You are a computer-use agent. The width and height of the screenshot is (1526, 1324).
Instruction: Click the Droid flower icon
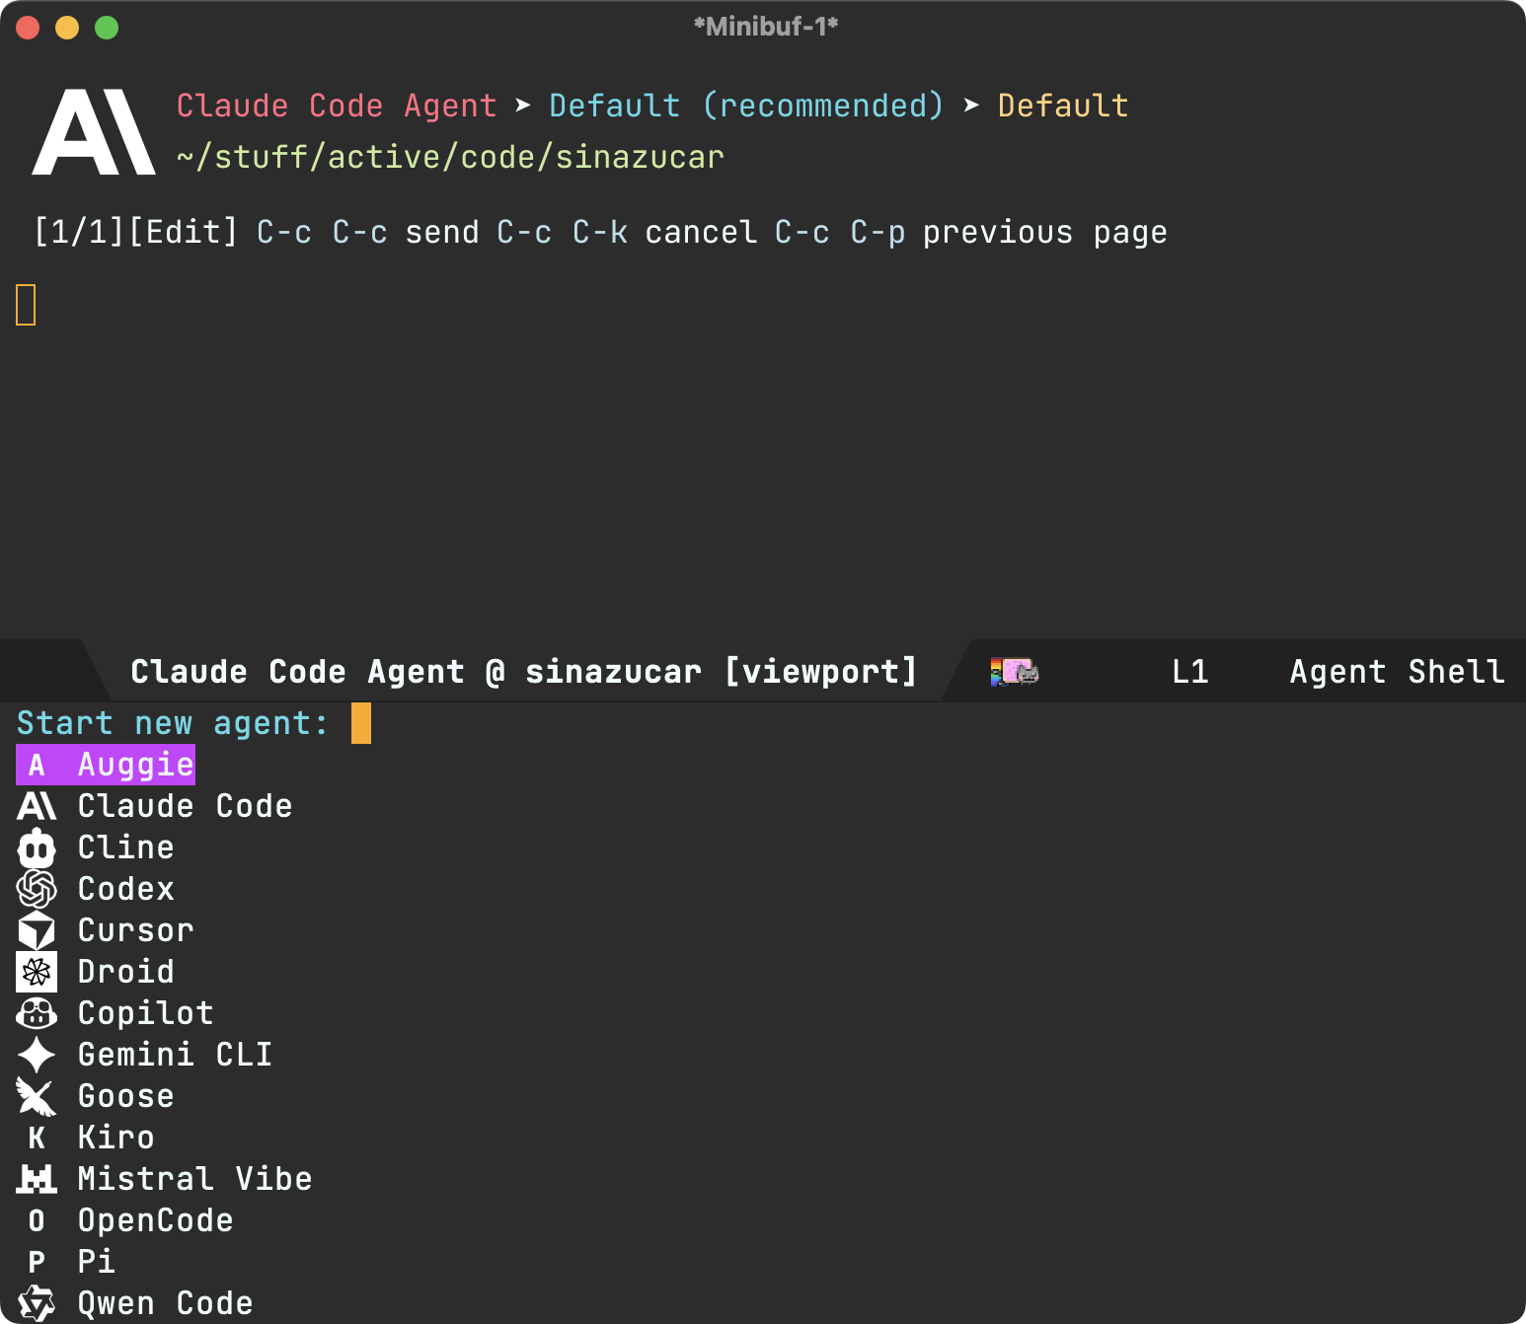[37, 972]
